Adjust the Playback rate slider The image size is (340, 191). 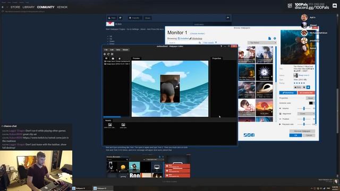[304, 124]
